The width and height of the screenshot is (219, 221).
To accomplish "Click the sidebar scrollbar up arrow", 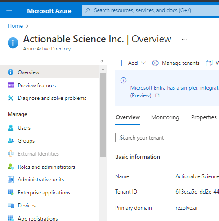I will (x=103, y=69).
